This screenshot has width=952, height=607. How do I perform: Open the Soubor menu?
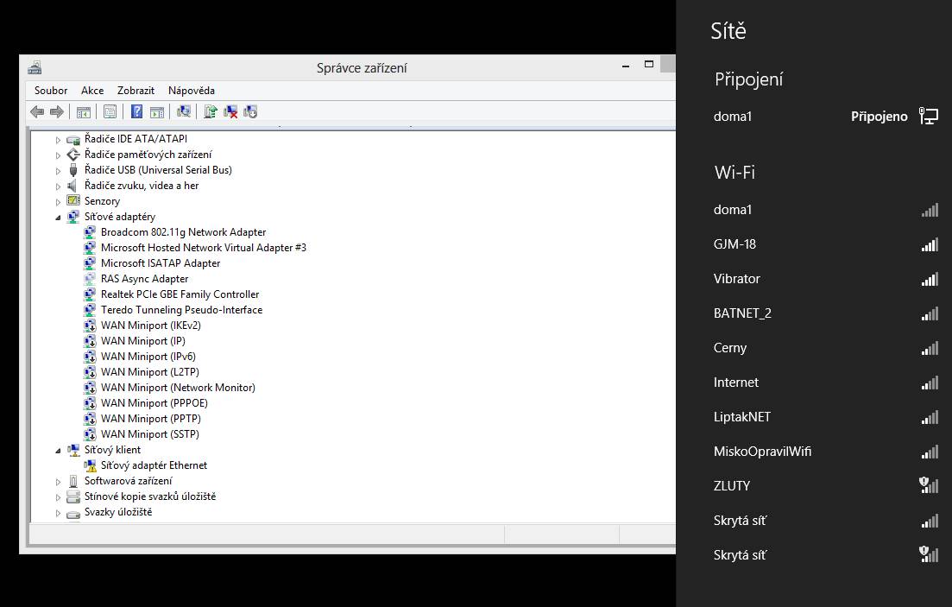click(51, 91)
